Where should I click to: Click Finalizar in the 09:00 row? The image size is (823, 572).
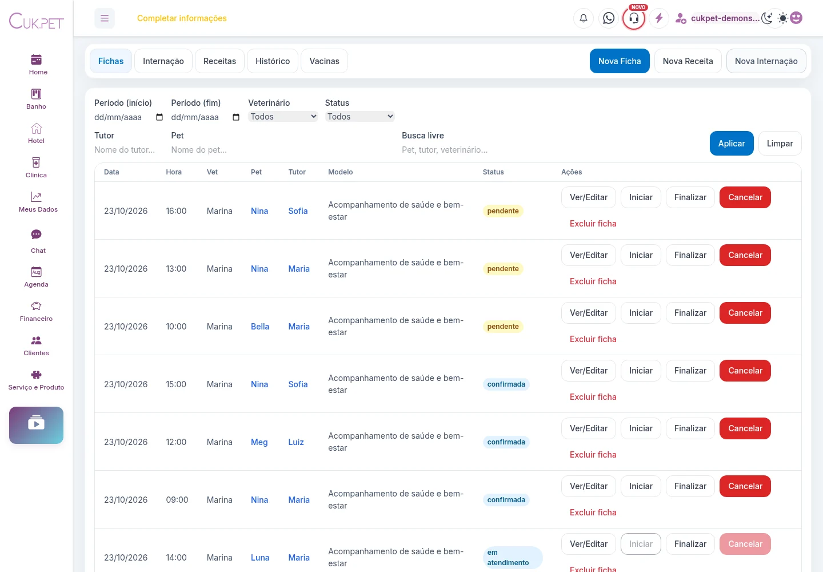coord(690,486)
